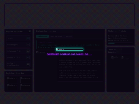Go to the Personagens page

pyautogui.click(x=19, y=45)
